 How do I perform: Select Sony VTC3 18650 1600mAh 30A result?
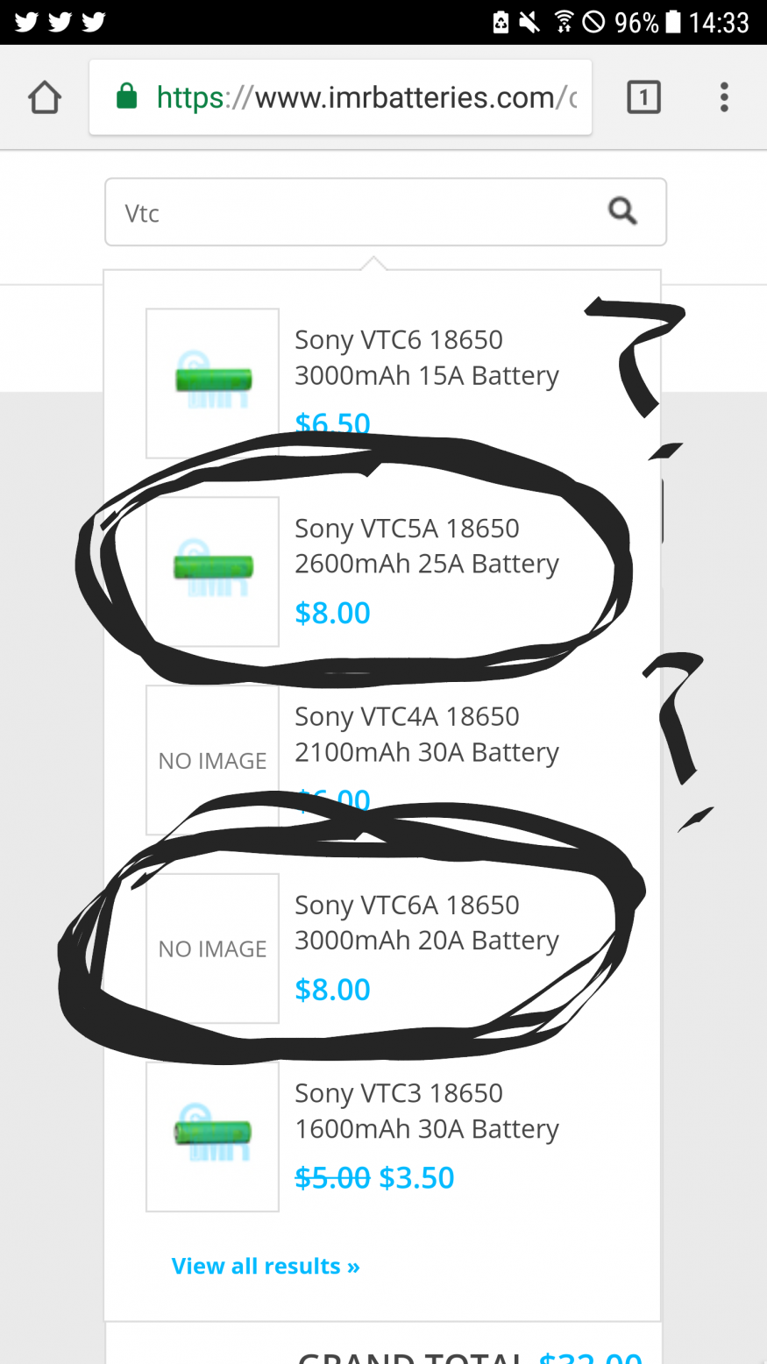426,1112
